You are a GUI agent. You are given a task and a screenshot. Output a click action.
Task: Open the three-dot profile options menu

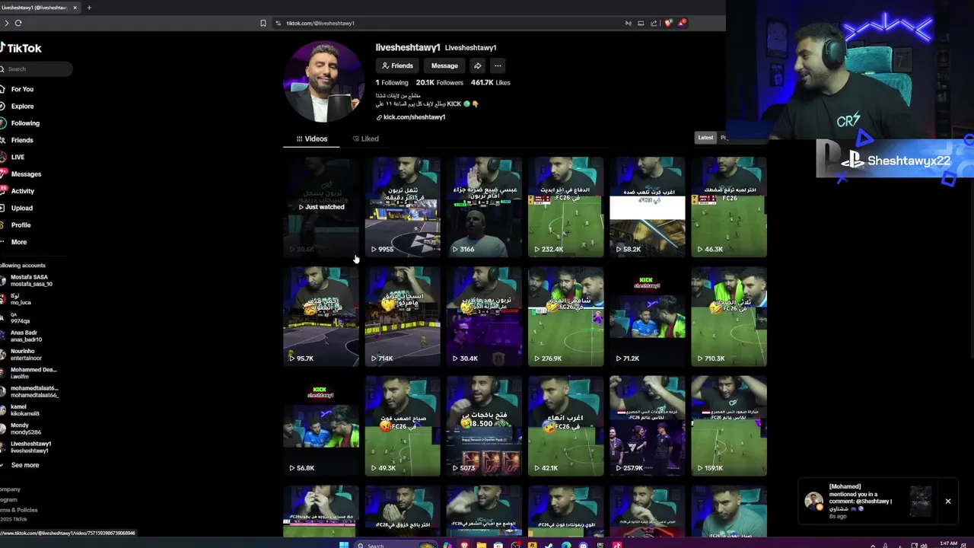pyautogui.click(x=497, y=65)
